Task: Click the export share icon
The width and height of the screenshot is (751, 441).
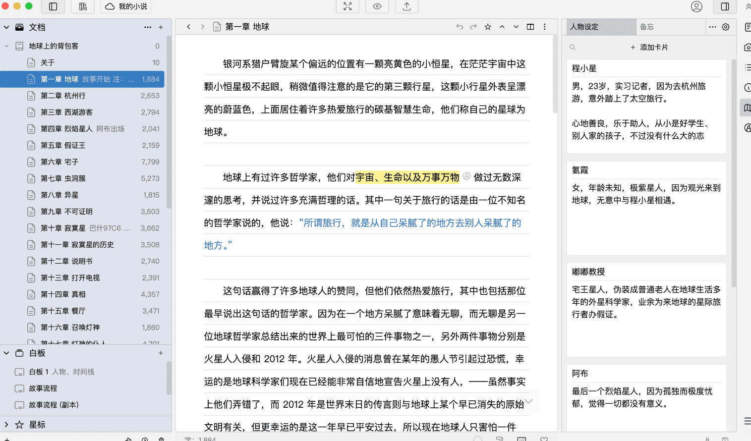Action: (407, 6)
